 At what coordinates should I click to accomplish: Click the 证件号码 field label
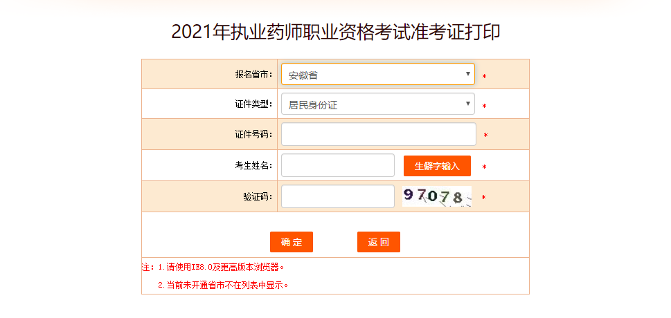253,134
